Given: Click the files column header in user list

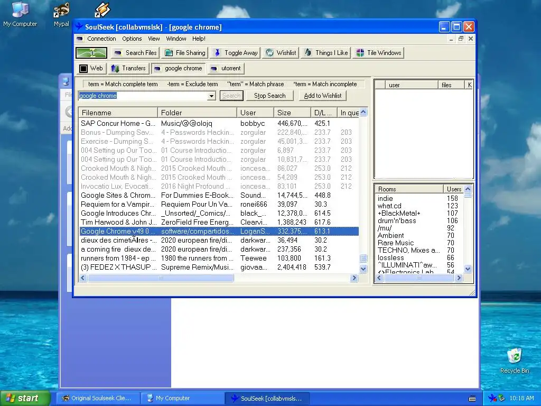Looking at the screenshot, I should tap(451, 85).
